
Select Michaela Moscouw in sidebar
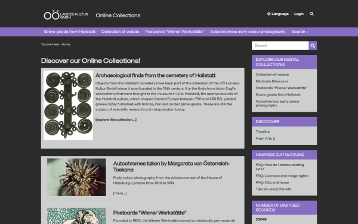272,81
